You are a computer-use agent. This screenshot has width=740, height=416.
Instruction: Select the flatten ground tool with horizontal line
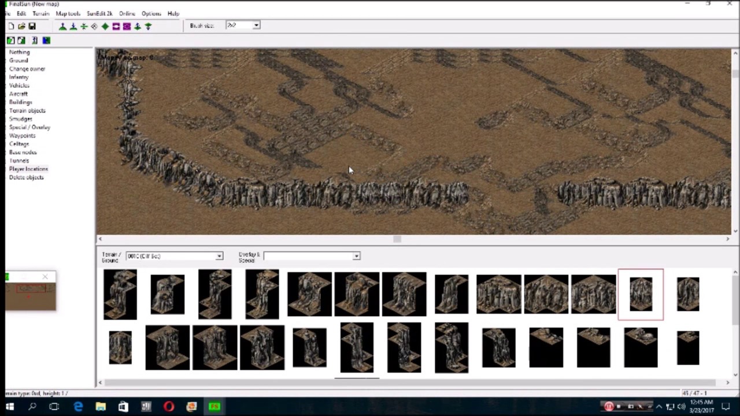(x=84, y=27)
